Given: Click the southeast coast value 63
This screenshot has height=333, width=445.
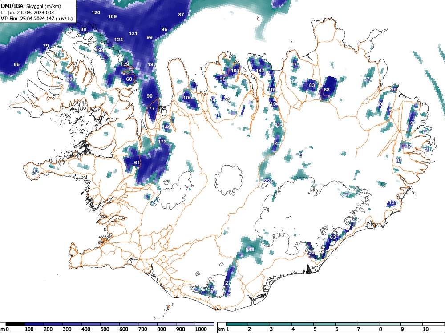Looking at the screenshot, I should pos(333,237).
